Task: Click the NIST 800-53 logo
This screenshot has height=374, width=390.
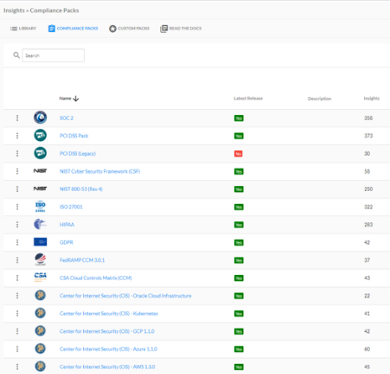Action: point(40,189)
